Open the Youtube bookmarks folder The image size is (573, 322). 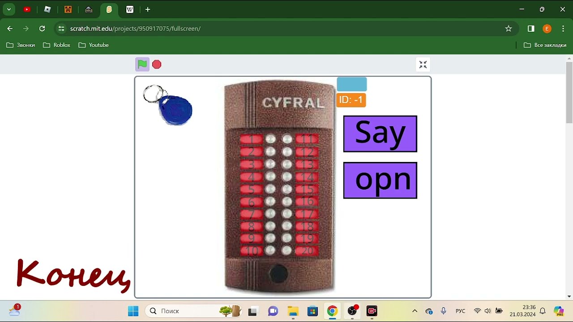pyautogui.click(x=94, y=45)
